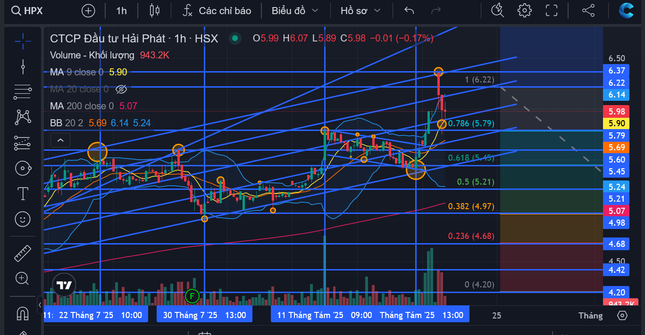Click the red 5.98 current price label
This screenshot has height=335, width=645.
click(616, 112)
